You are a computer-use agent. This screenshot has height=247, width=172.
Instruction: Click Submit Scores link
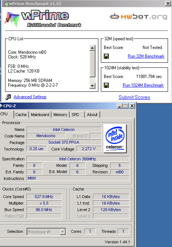point(134,97)
